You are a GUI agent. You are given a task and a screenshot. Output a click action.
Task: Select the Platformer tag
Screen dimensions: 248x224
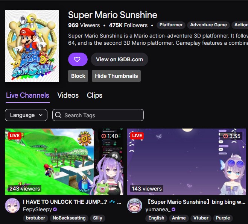[171, 25]
